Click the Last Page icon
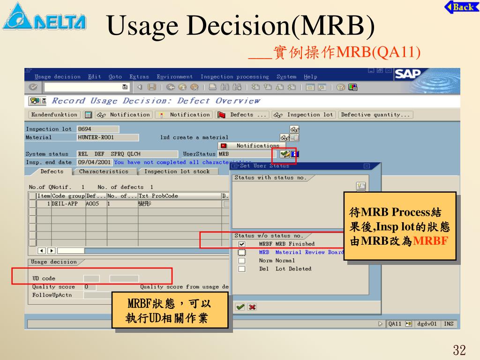Image resolution: width=480 pixels, height=360 pixels. pyautogui.click(x=292, y=87)
